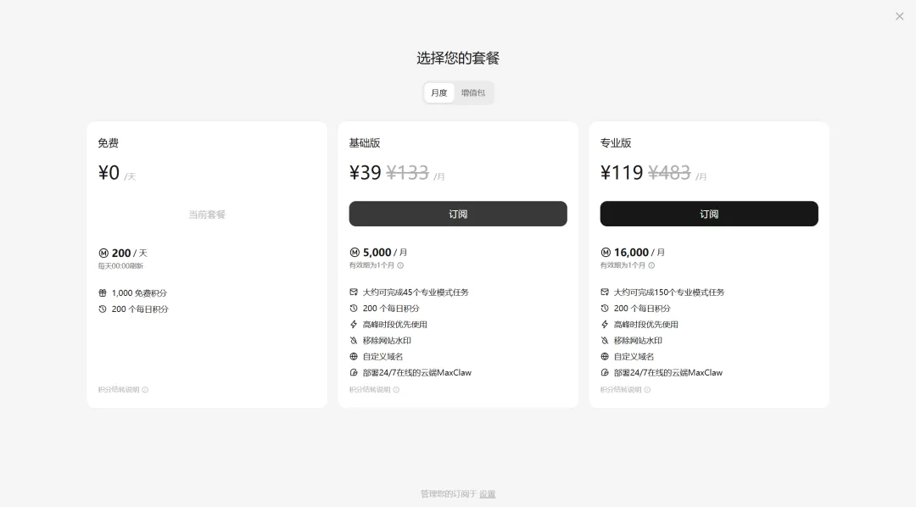Click the globe icon in the 专业版 card
Viewport: 916px width, 507px height.
coord(605,356)
